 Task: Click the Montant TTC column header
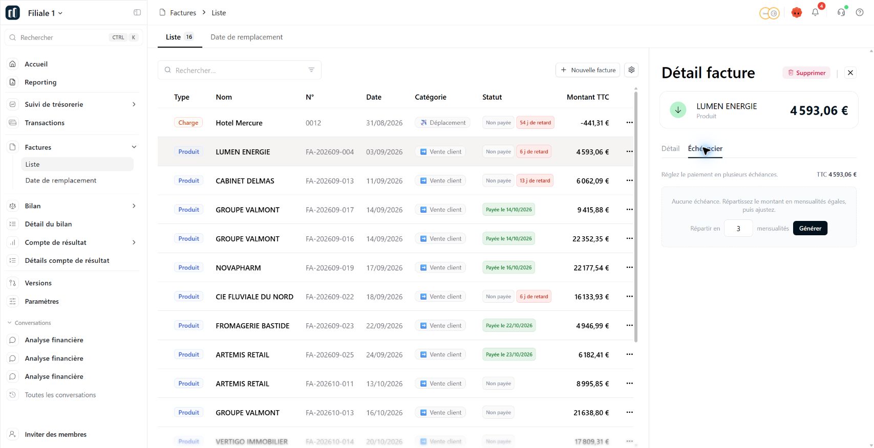pos(588,97)
